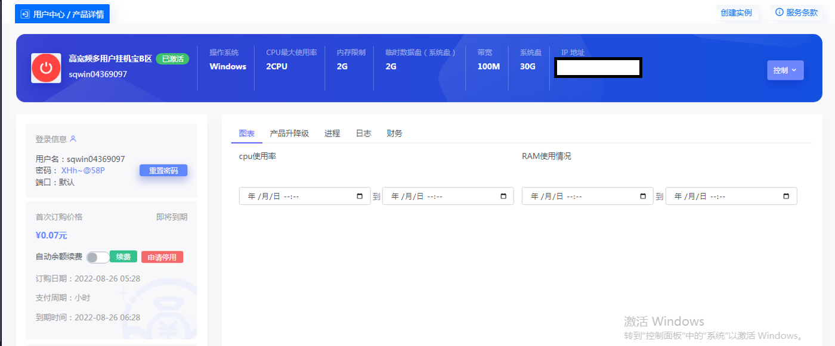The height and width of the screenshot is (346, 835).
Task: Click the 重置密码 button
Action: click(163, 171)
